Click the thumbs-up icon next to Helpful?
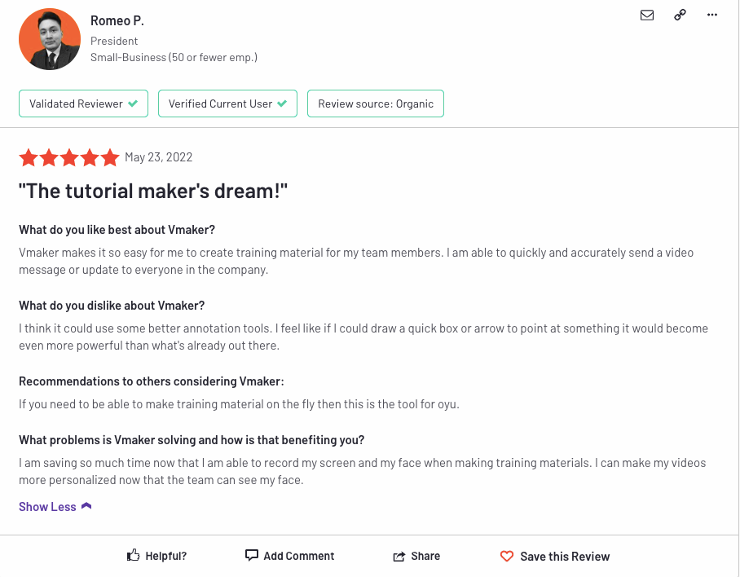 click(x=133, y=553)
